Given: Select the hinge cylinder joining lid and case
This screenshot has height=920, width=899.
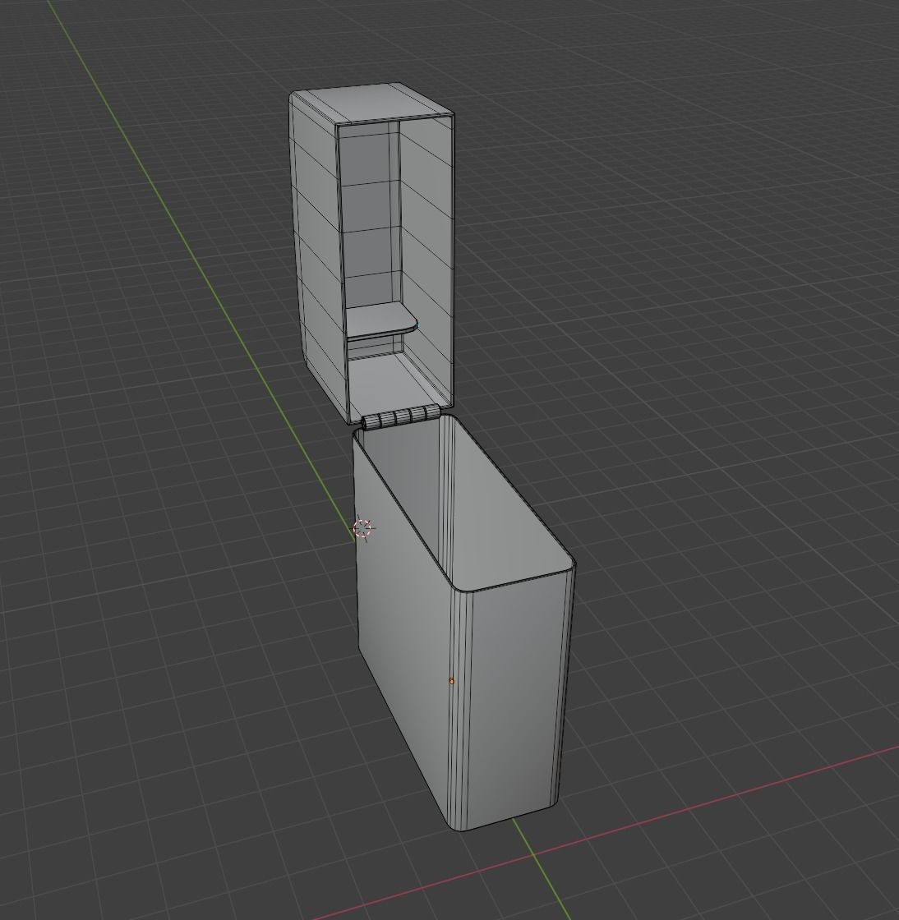Looking at the screenshot, I should pos(401,418).
